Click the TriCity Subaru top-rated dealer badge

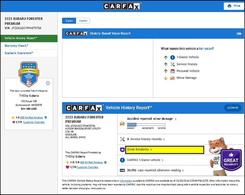(x=28, y=74)
